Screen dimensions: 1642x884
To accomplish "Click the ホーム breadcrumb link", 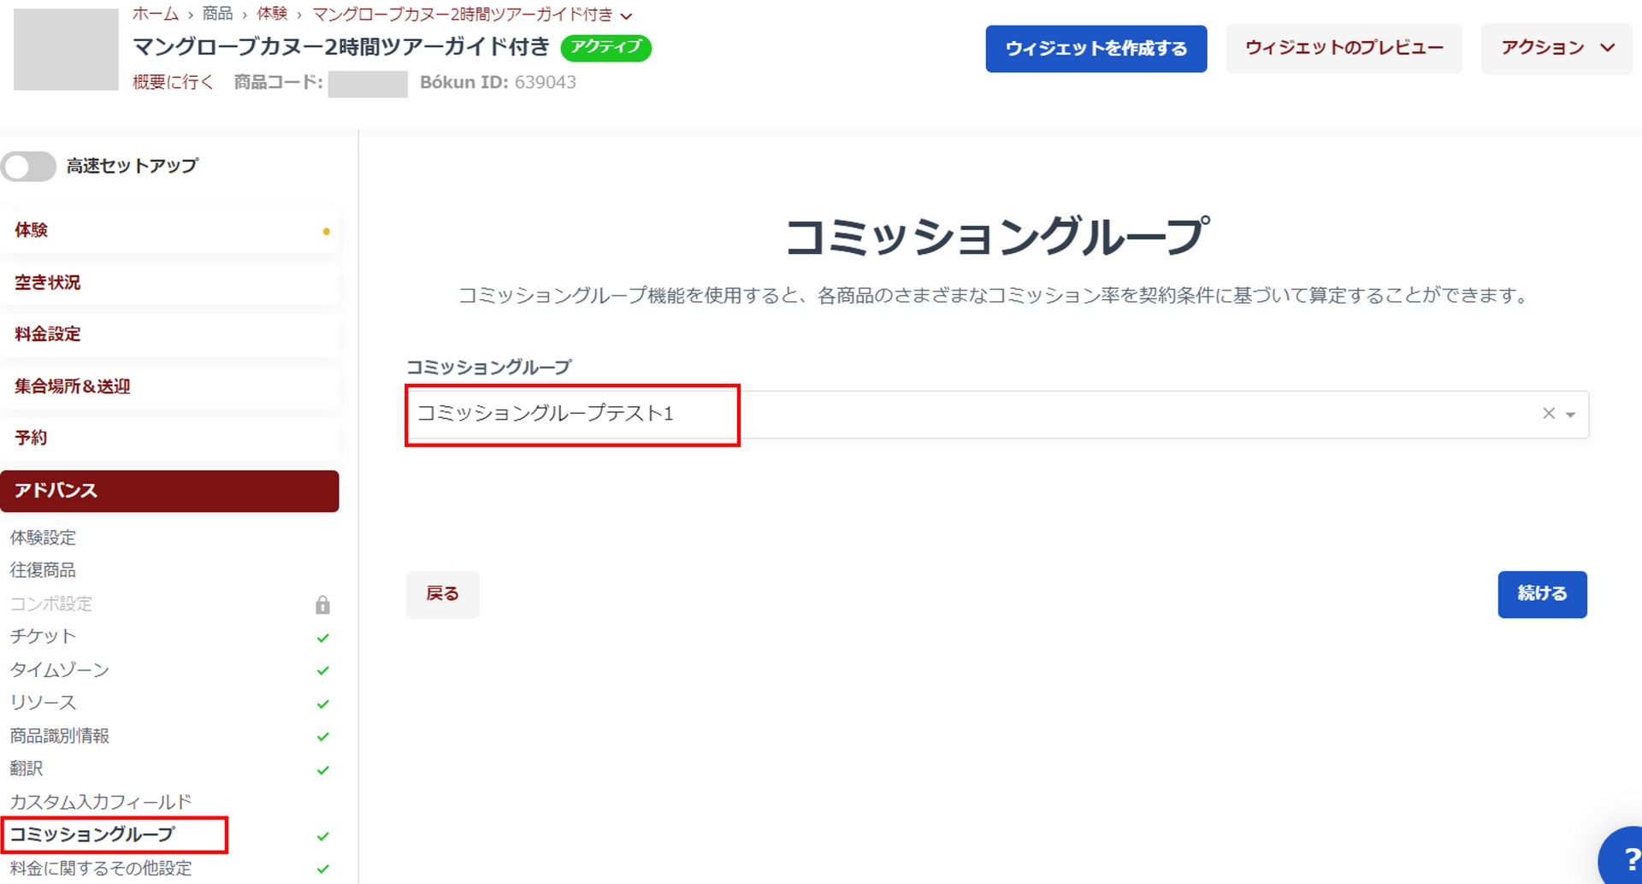I will [x=155, y=15].
